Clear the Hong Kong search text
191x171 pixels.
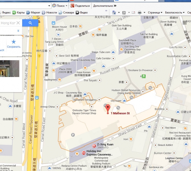18,23
